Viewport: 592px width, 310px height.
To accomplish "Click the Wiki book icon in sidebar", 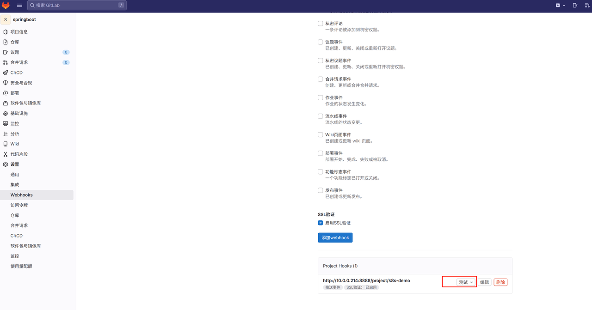I will (6, 144).
